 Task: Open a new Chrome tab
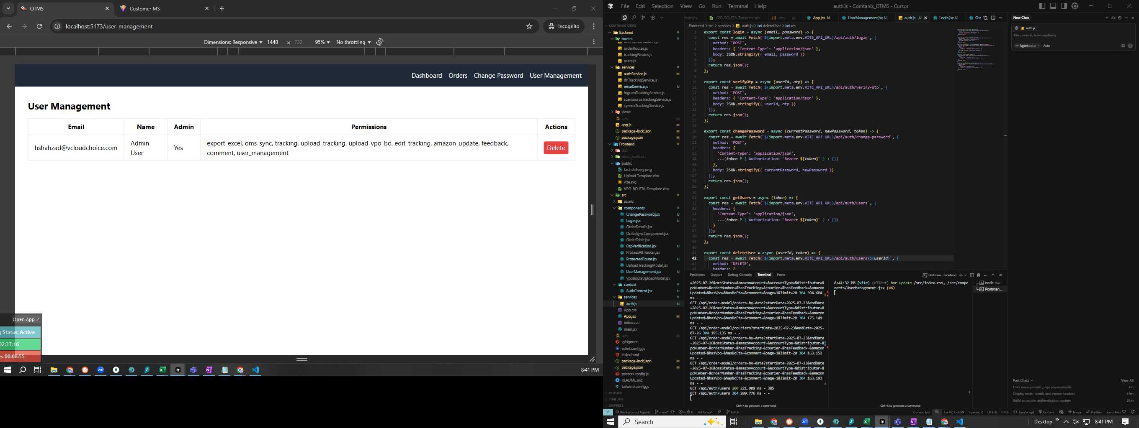pyautogui.click(x=222, y=8)
